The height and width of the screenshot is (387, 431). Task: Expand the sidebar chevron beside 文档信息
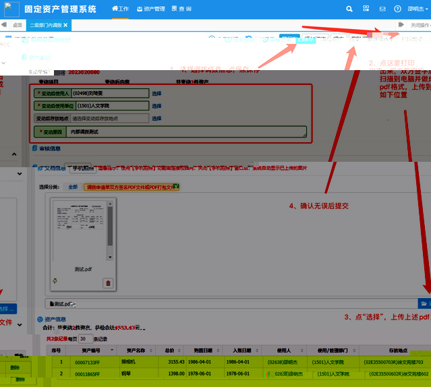[20, 173]
